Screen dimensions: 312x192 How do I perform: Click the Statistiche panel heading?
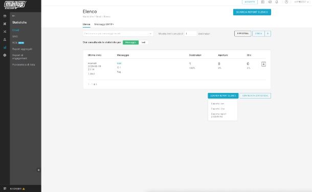coord(19,22)
